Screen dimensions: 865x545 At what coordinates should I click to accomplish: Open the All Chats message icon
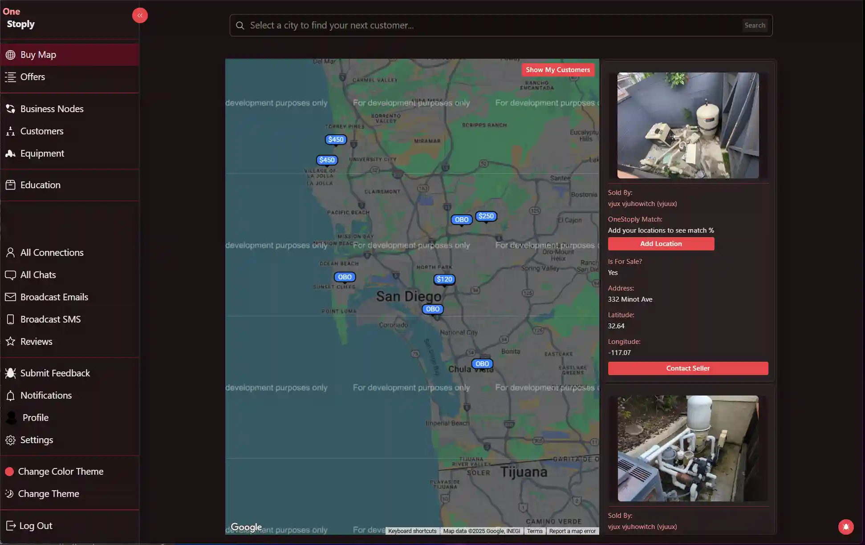tap(10, 275)
